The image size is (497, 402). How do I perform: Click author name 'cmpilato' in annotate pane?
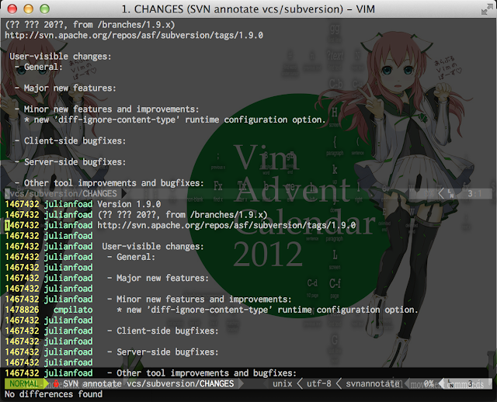coord(73,310)
